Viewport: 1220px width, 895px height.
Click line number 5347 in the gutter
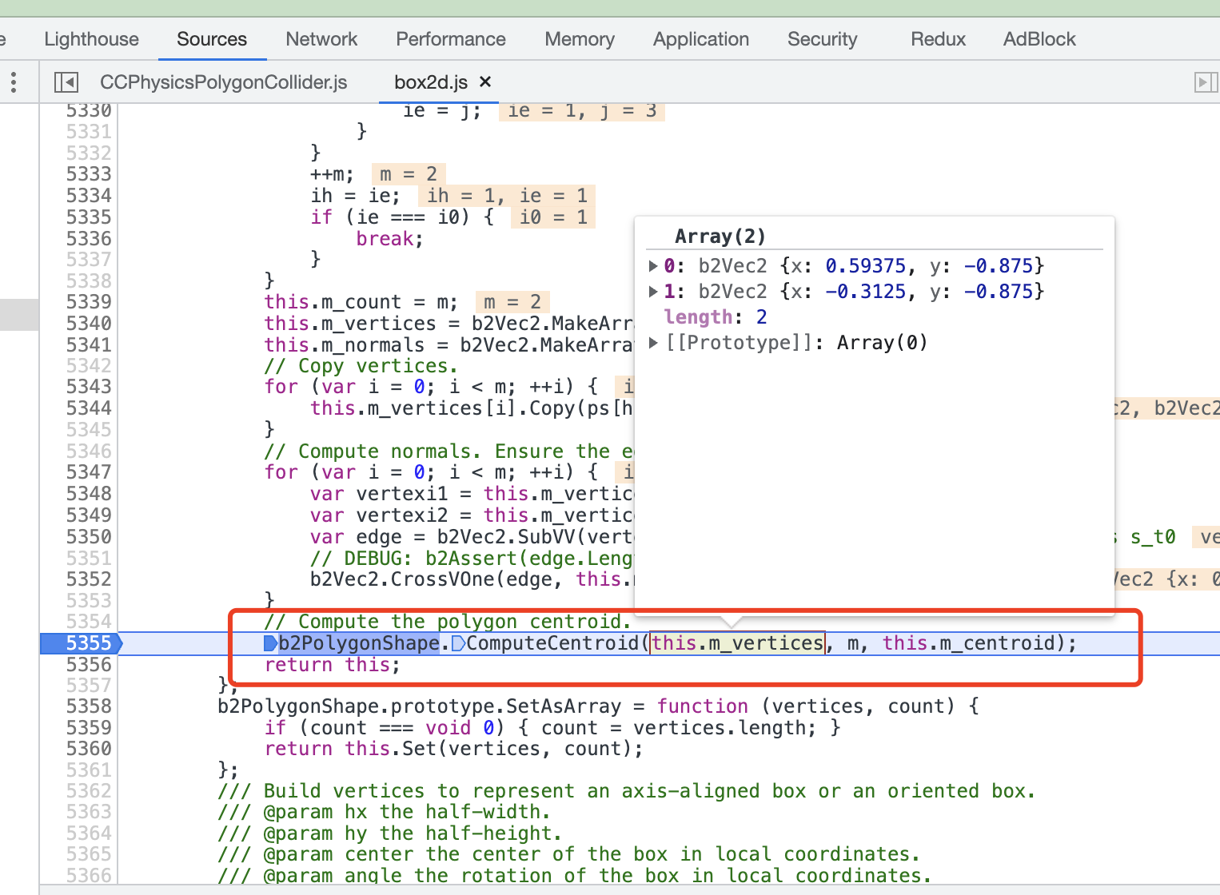(x=88, y=472)
